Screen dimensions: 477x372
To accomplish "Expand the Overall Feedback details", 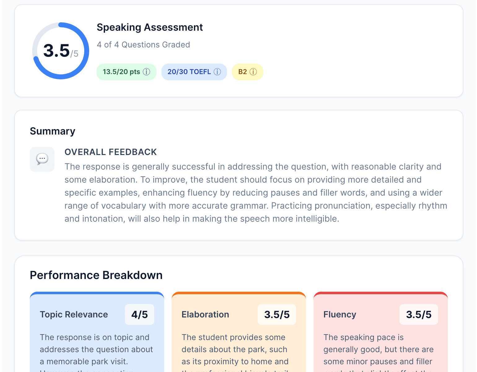I will pyautogui.click(x=111, y=152).
